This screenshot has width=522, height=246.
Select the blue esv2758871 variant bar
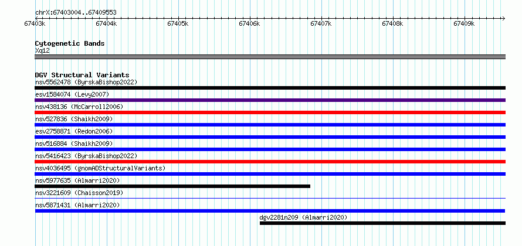click(270, 137)
